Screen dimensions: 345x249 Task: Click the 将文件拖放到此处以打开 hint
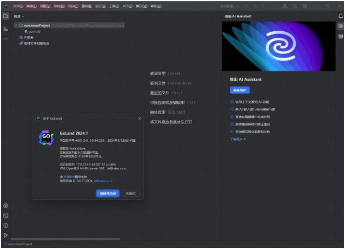pyautogui.click(x=171, y=122)
